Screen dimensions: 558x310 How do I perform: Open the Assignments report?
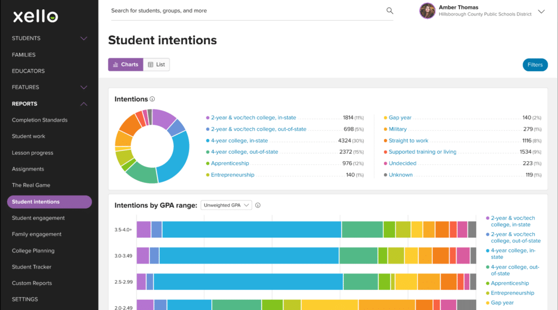tap(28, 169)
